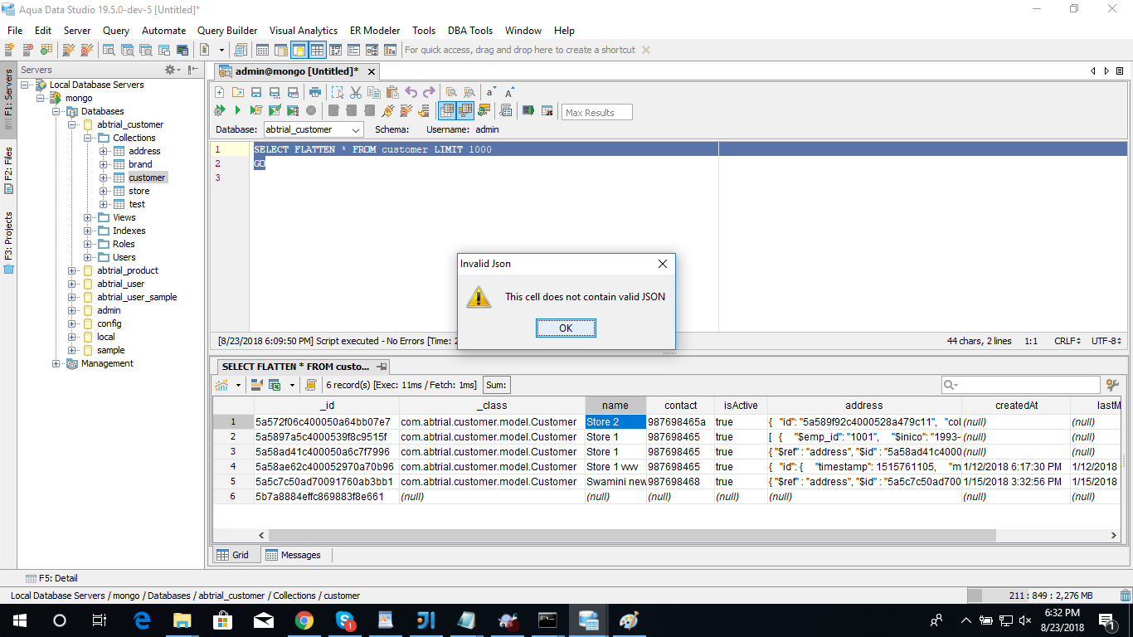Collapse the abtrial_customer database node

point(73,124)
